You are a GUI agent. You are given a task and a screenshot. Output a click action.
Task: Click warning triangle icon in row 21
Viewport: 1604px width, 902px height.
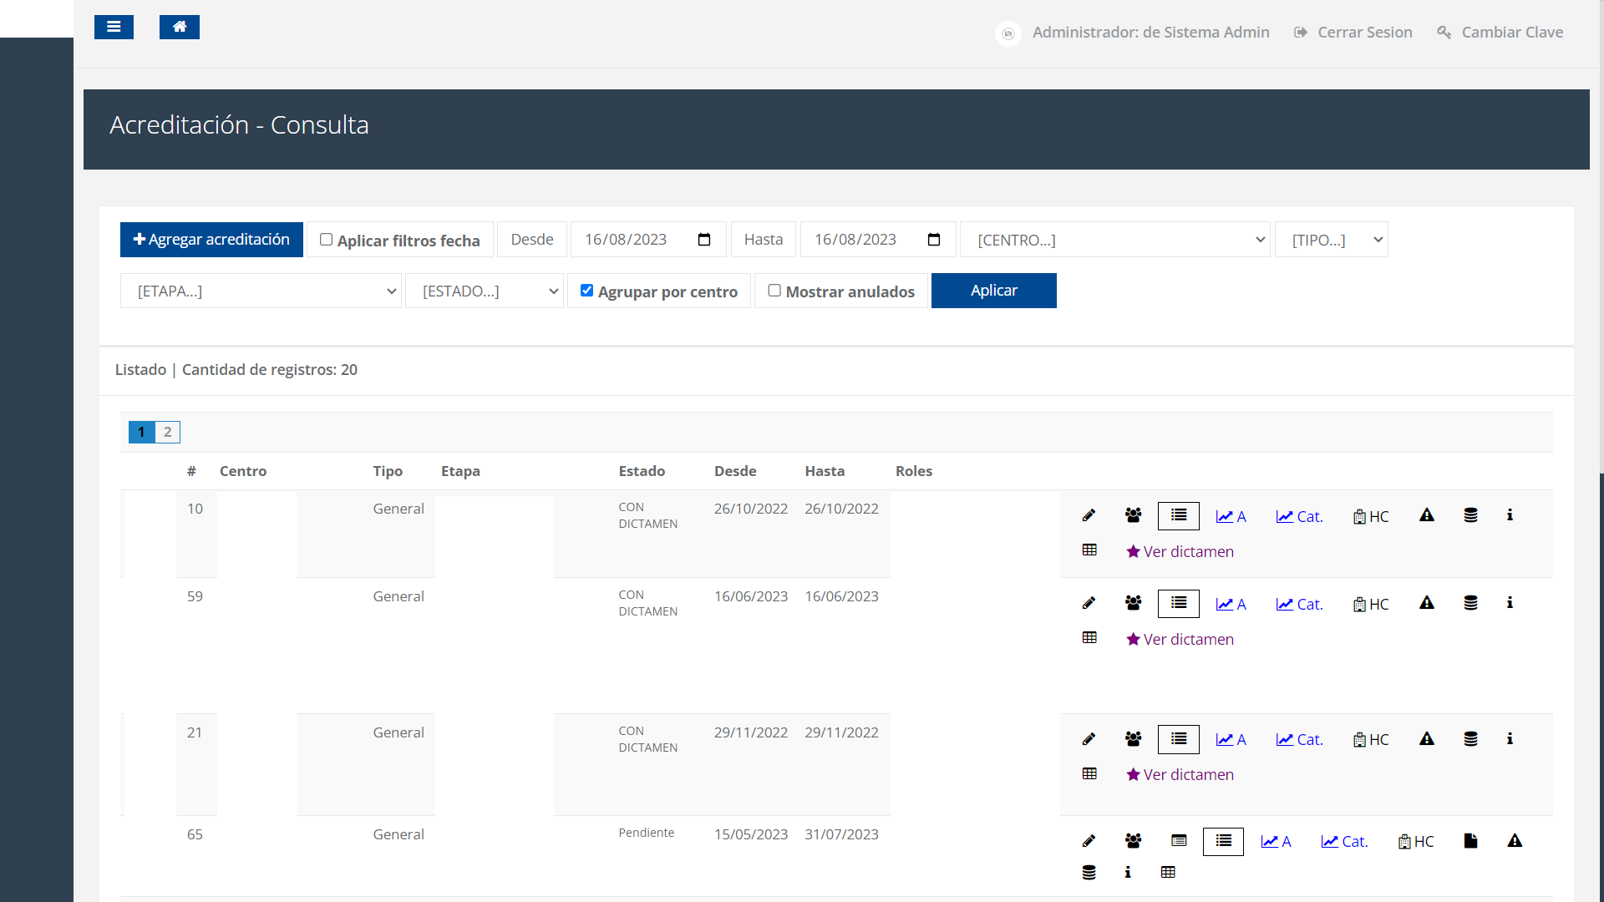coord(1427,739)
